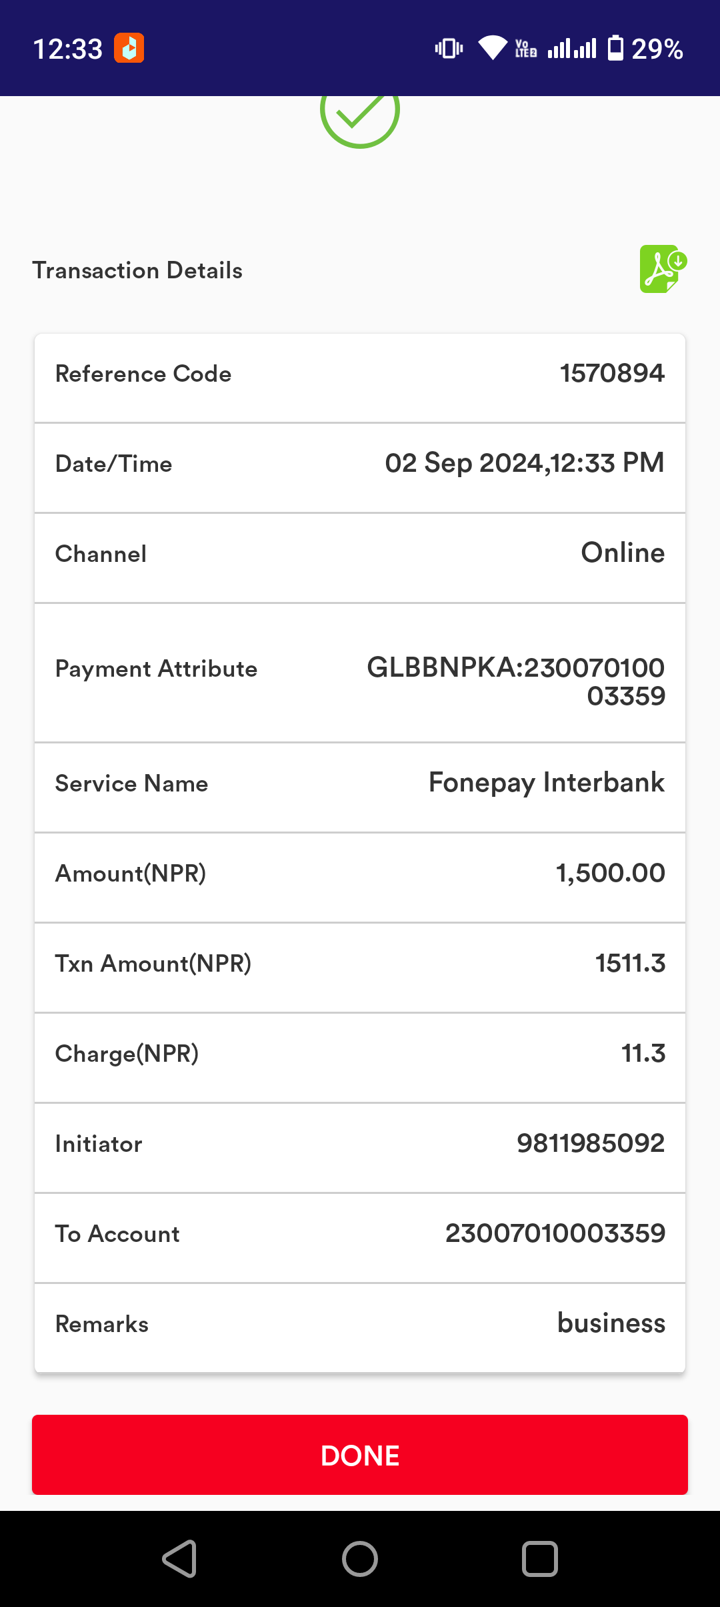Tap the Wi-Fi status icon

pyautogui.click(x=493, y=48)
